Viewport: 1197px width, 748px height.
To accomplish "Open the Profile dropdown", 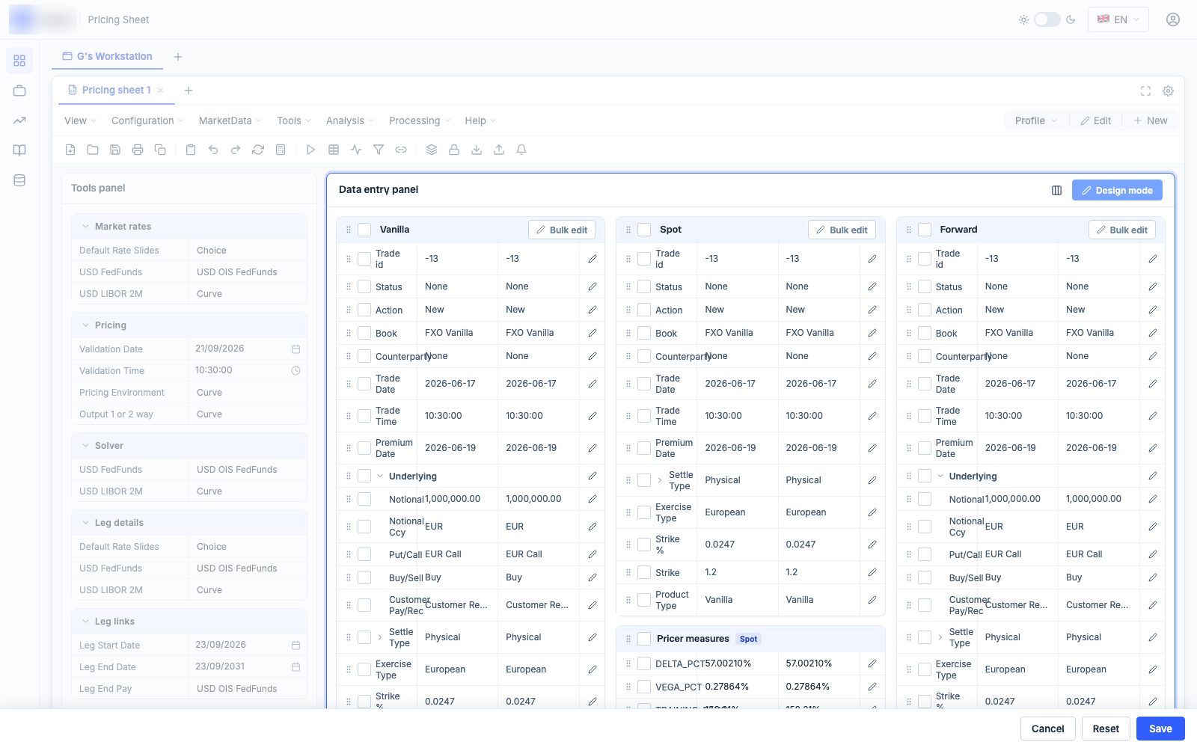I will click(1036, 120).
